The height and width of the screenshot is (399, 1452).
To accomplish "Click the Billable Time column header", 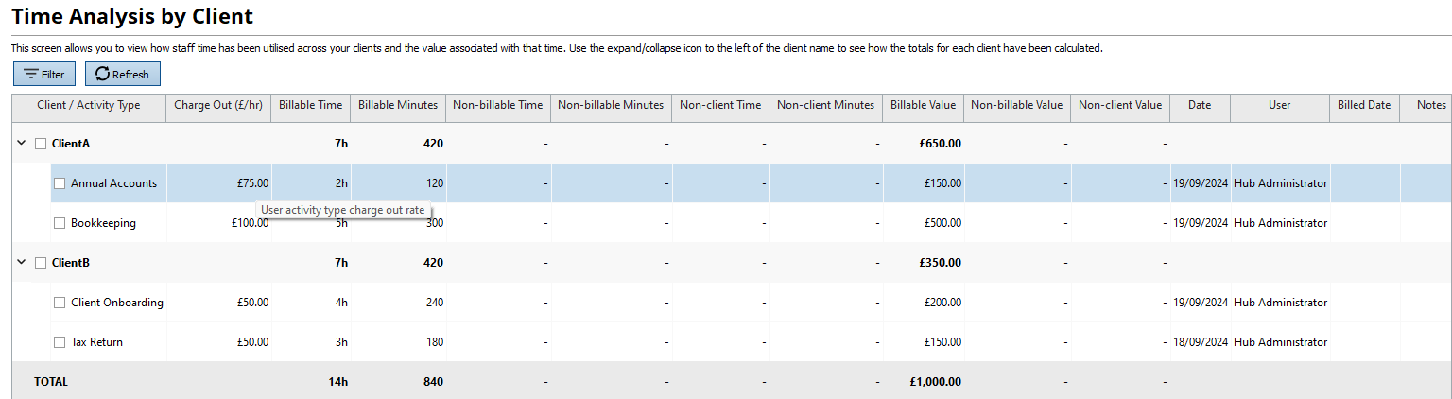I will (x=311, y=105).
